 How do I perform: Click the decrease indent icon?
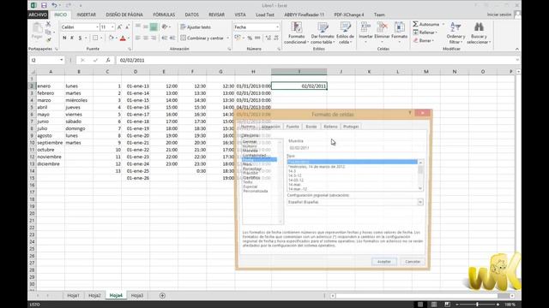pos(164,38)
